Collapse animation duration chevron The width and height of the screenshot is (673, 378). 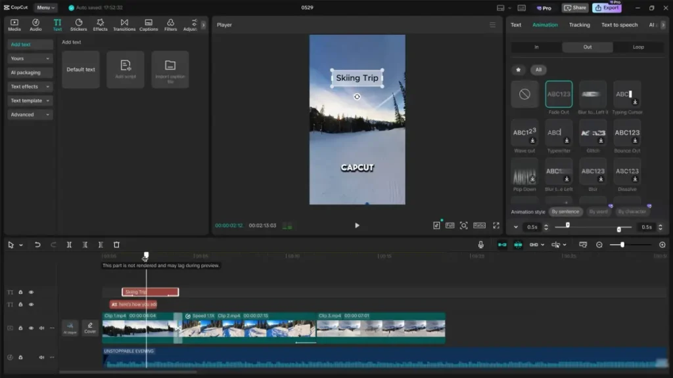click(516, 227)
